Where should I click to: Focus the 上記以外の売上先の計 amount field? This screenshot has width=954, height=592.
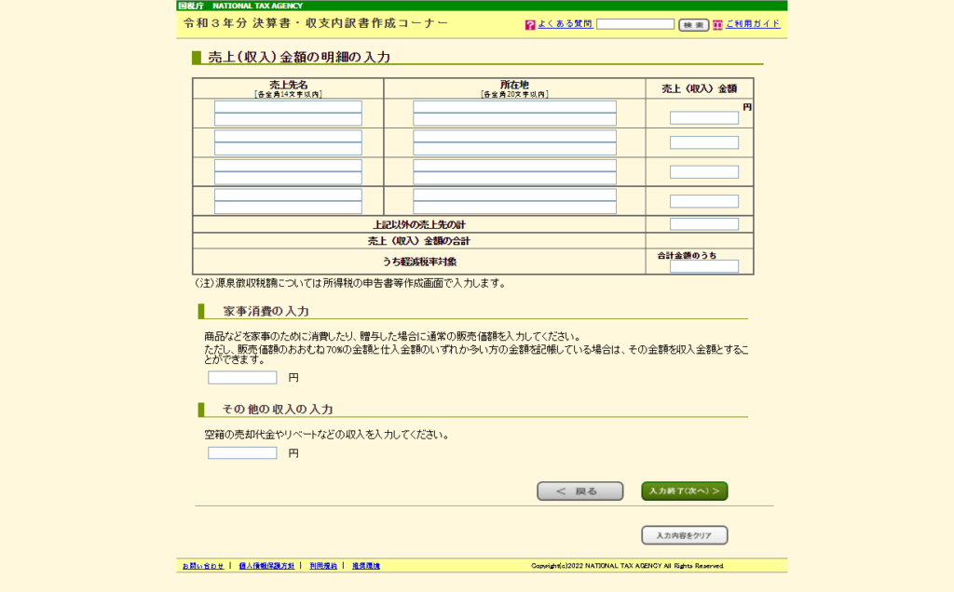point(704,224)
